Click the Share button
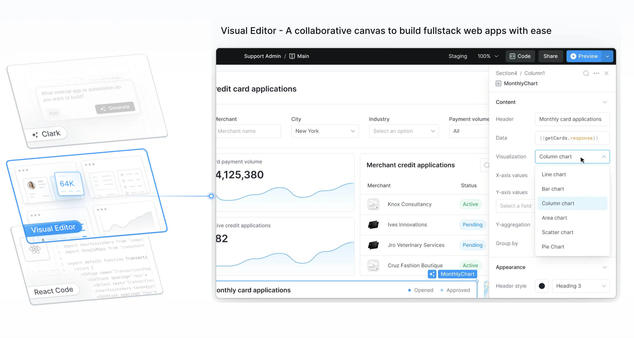Viewport: 634px width, 338px height. [x=550, y=56]
